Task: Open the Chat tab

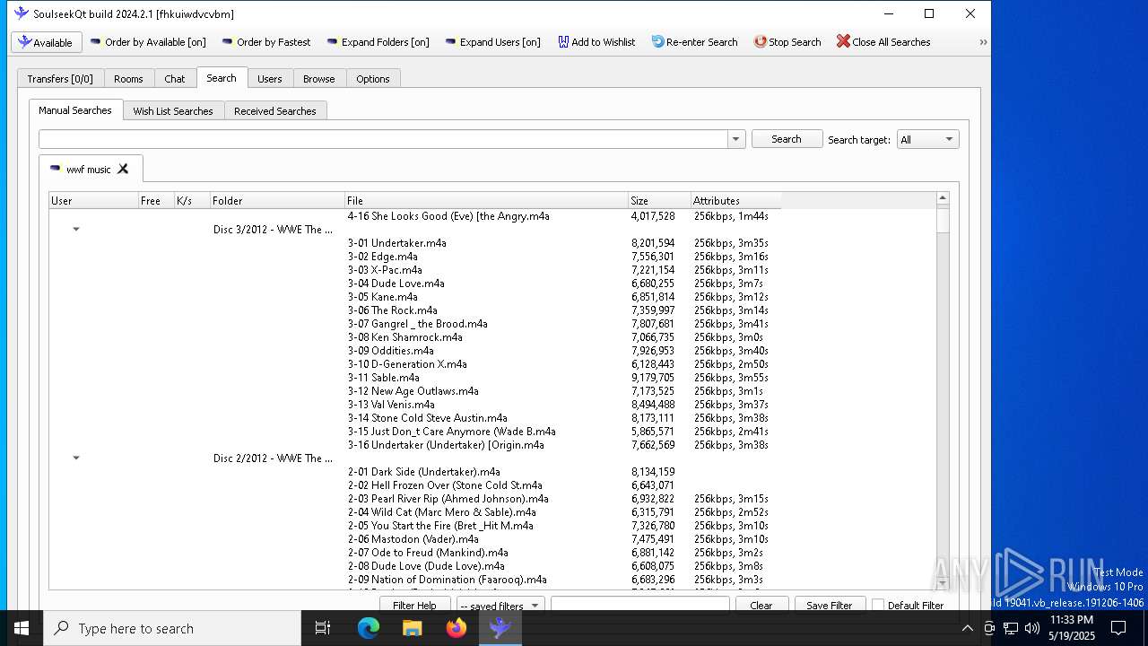Action: click(x=175, y=79)
